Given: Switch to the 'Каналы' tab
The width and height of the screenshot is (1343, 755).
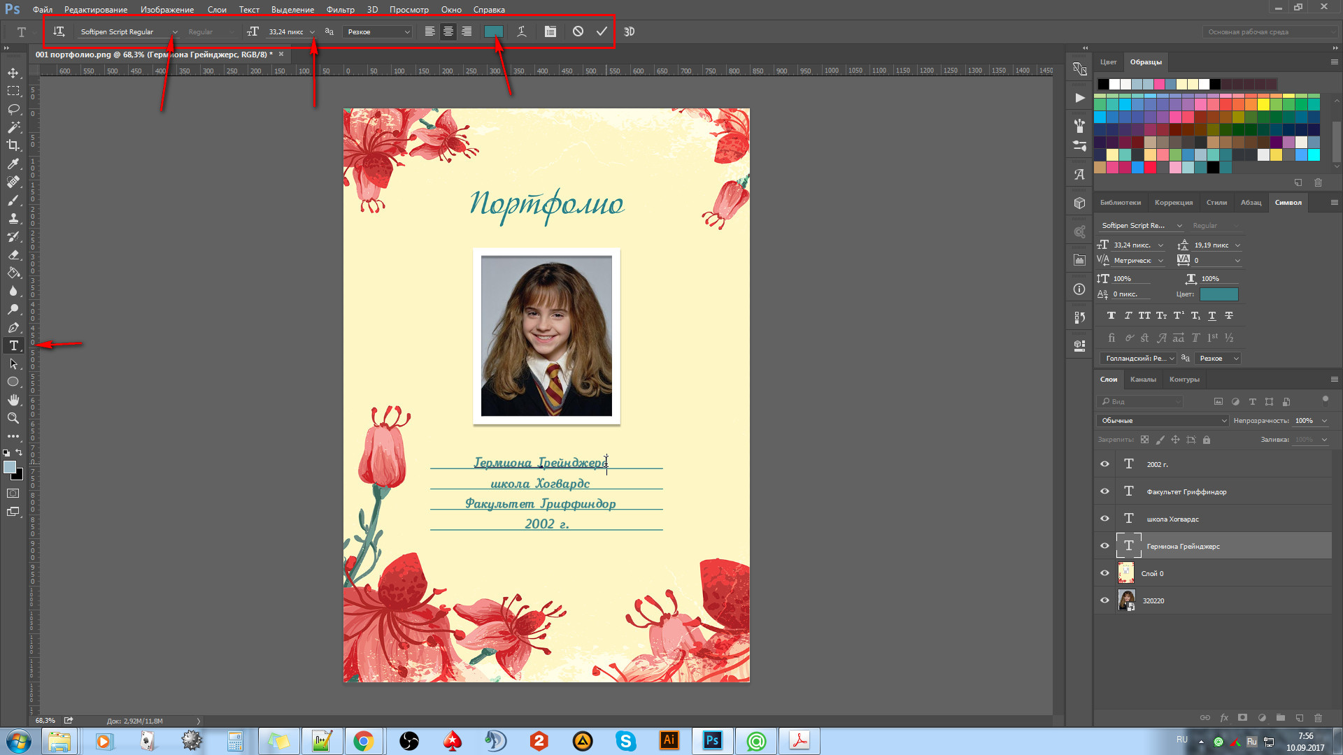Looking at the screenshot, I should click(1143, 380).
